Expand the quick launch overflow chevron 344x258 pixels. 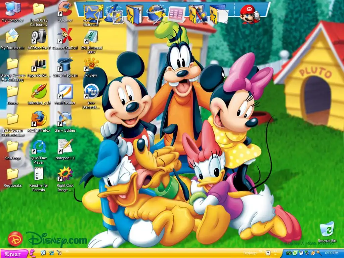[x=67, y=251]
